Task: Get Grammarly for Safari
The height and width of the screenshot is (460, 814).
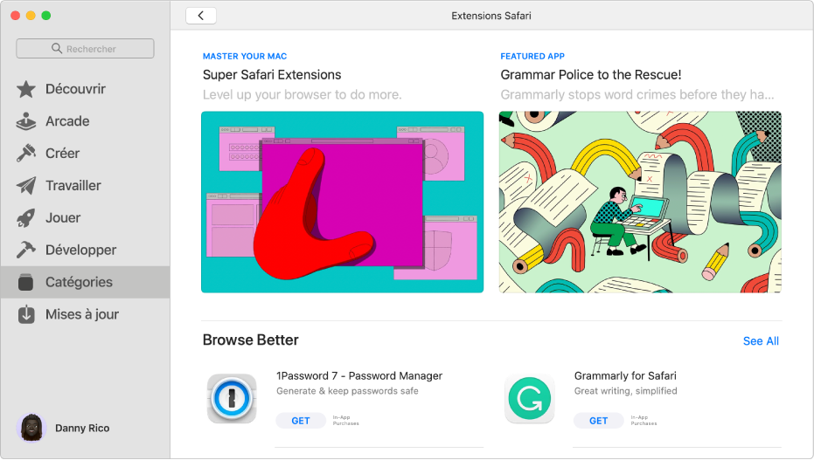Action: coord(599,421)
